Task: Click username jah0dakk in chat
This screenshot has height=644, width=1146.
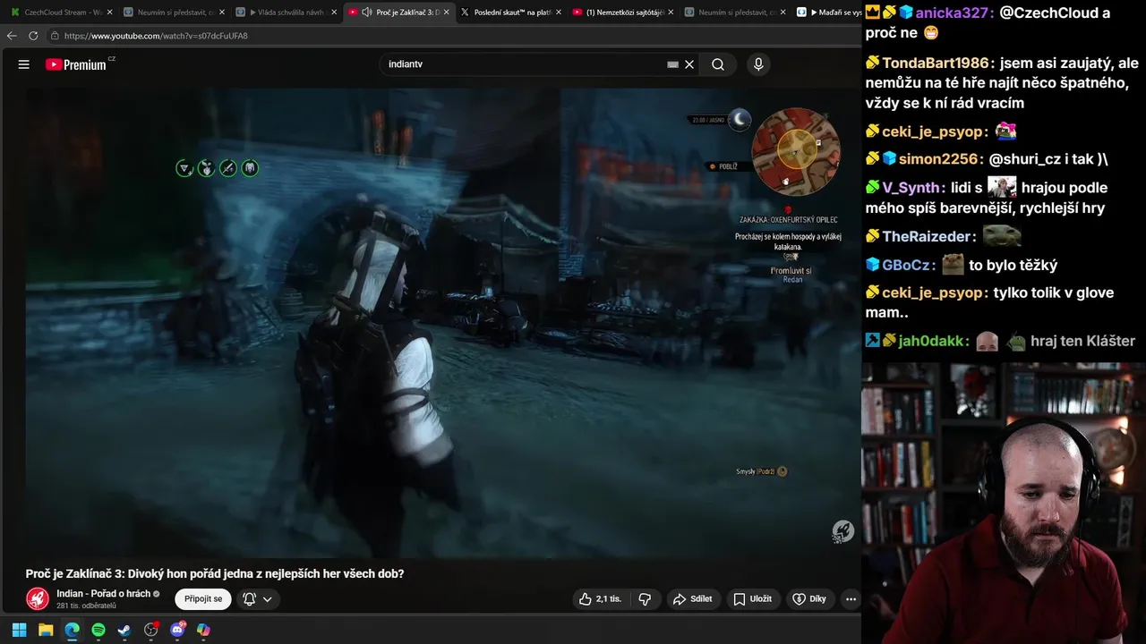Action: pyautogui.click(x=931, y=341)
